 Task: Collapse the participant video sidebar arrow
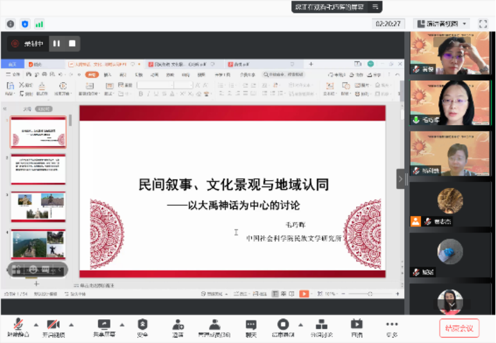[401, 179]
